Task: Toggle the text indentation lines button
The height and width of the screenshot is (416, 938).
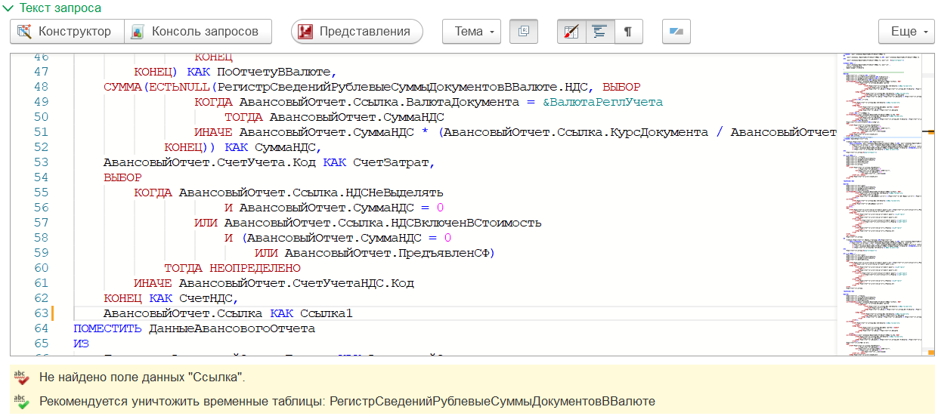Action: [x=599, y=32]
